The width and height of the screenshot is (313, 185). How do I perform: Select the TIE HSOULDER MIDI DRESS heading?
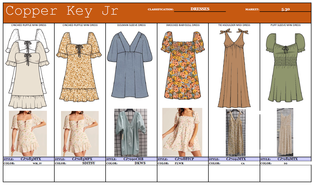(x=234, y=25)
